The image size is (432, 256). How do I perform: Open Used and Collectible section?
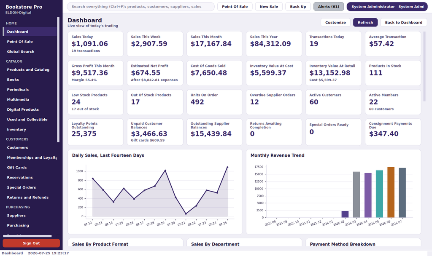click(30, 119)
